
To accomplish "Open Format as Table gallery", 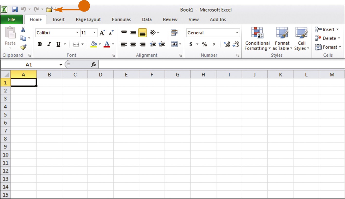I will click(x=282, y=39).
